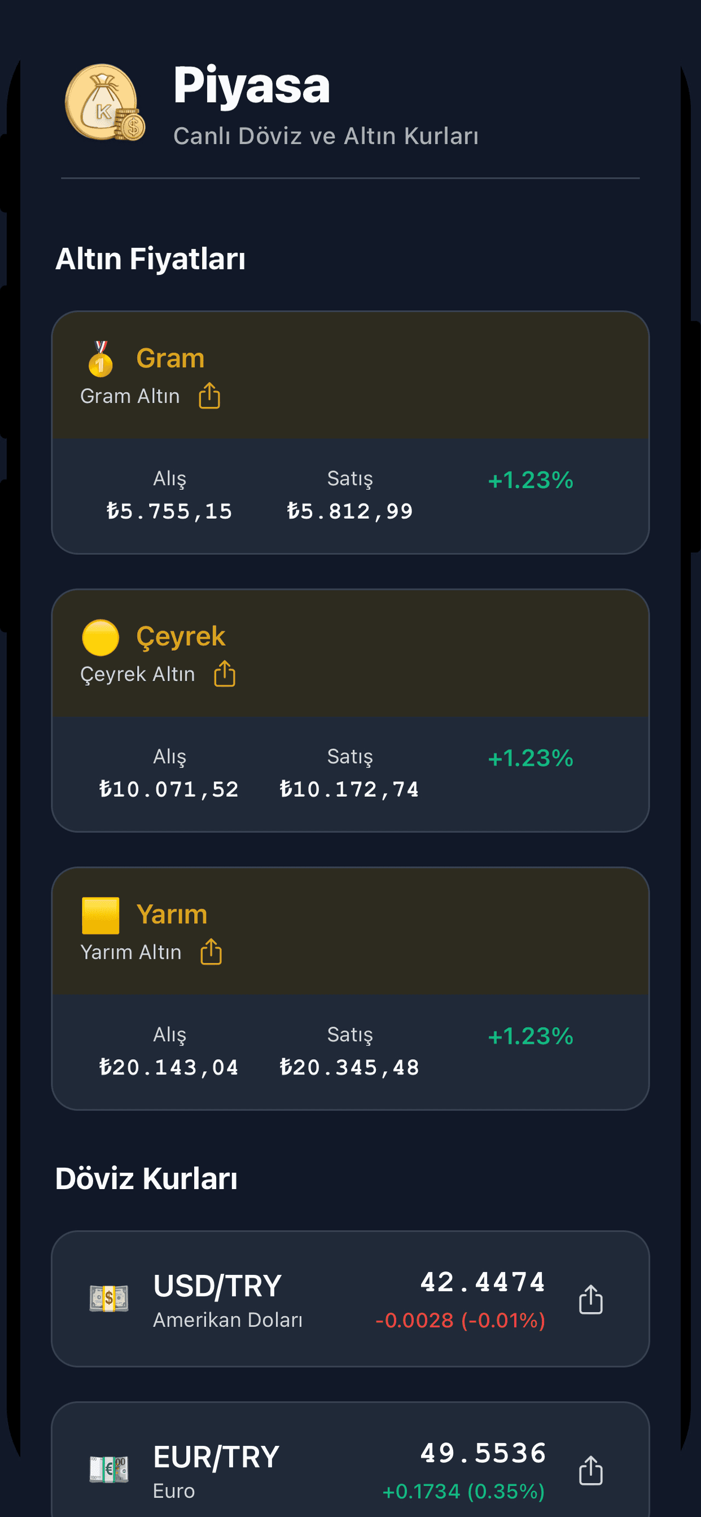Tap the Gram medal icon
The image size is (701, 1517).
pos(100,358)
